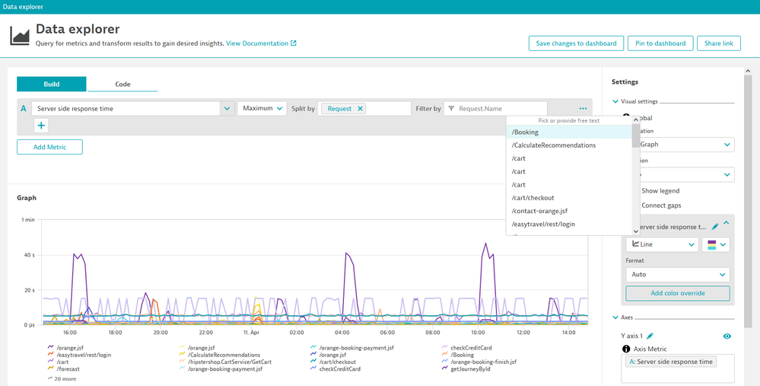
Task: Toggle the '20 more' legend entries
Action: pos(65,378)
